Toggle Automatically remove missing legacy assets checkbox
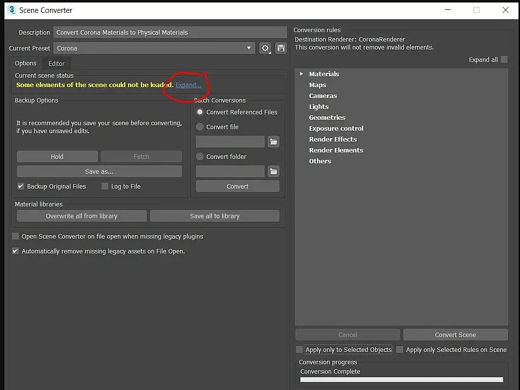This screenshot has width=520, height=390. [x=15, y=251]
